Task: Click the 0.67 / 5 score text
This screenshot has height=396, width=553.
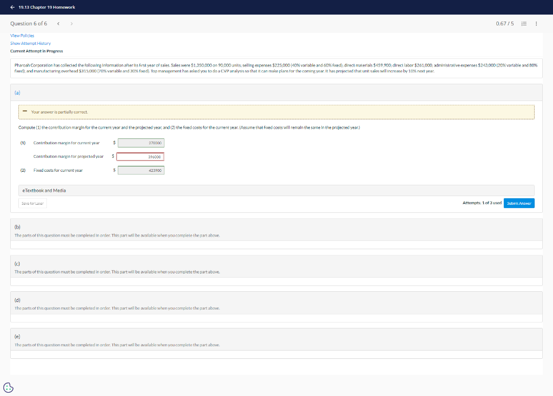Action: tap(505, 24)
